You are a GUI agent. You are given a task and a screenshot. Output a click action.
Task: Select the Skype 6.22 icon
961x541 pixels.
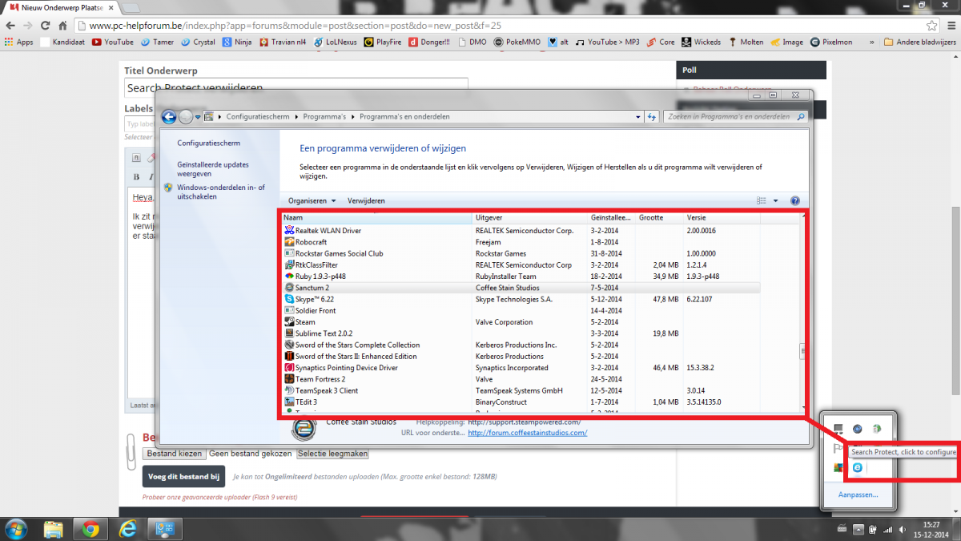tap(289, 299)
